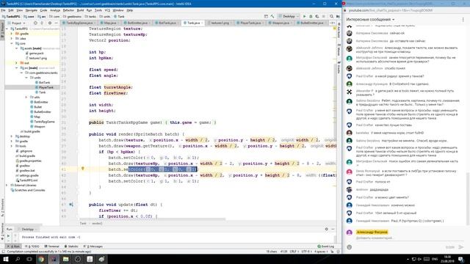Expand the .idea folder
Image resolution: width=470 pixels, height=264 pixels.
12,39
